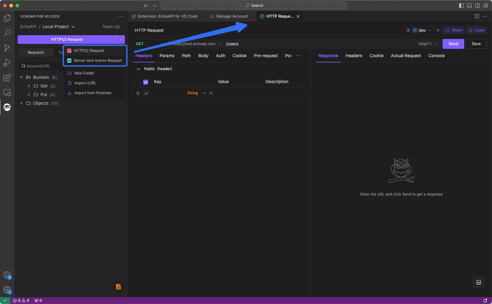Open the dev environment dropdown

point(422,30)
